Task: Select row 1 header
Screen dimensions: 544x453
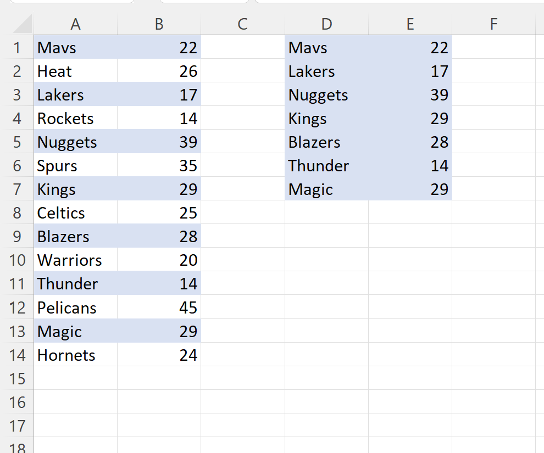Action: coord(17,47)
